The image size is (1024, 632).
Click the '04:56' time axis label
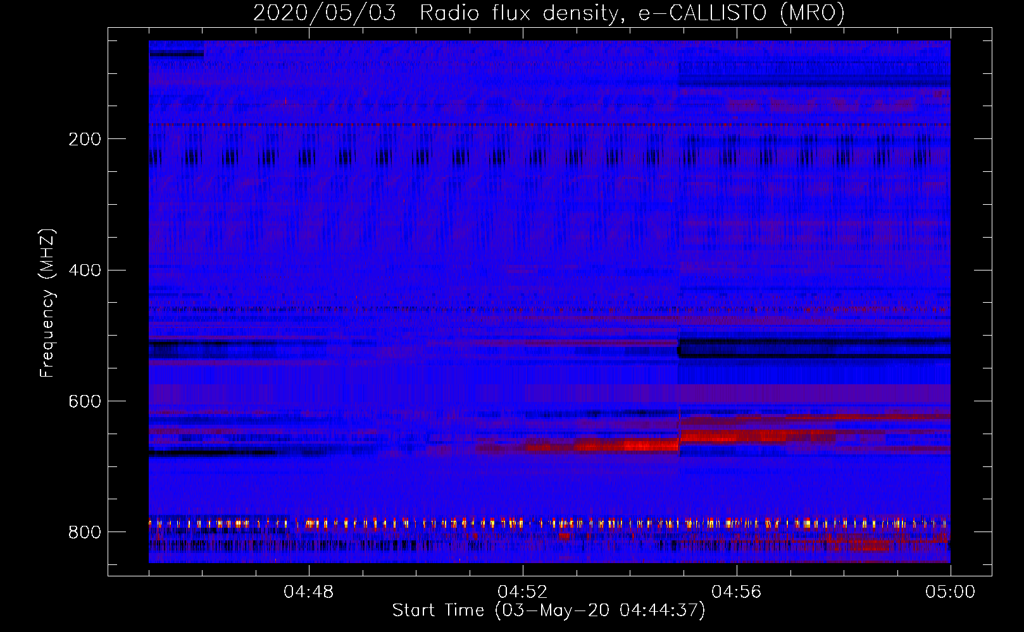tap(737, 592)
